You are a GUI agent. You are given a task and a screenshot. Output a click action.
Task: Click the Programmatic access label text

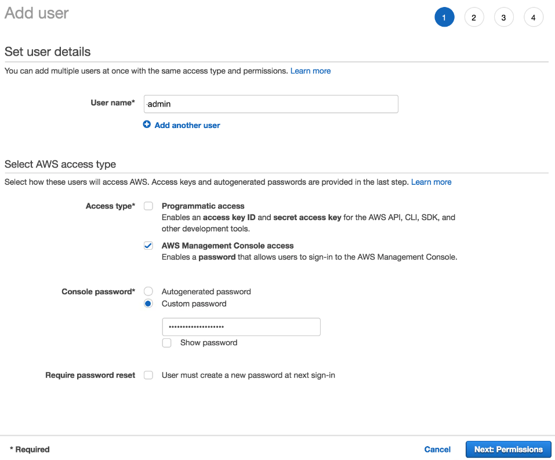(x=203, y=206)
